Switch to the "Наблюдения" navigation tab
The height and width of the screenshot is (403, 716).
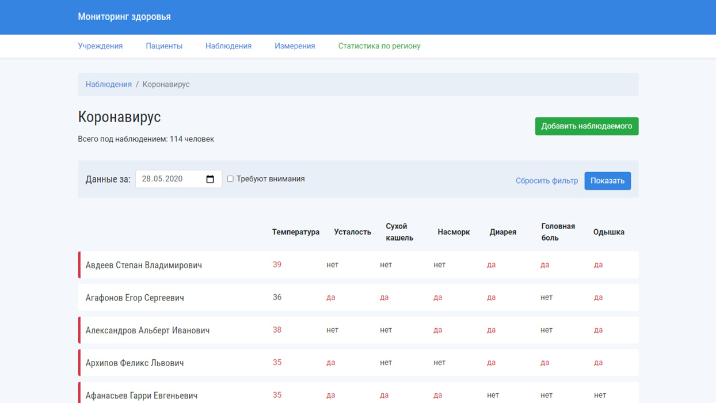228,46
